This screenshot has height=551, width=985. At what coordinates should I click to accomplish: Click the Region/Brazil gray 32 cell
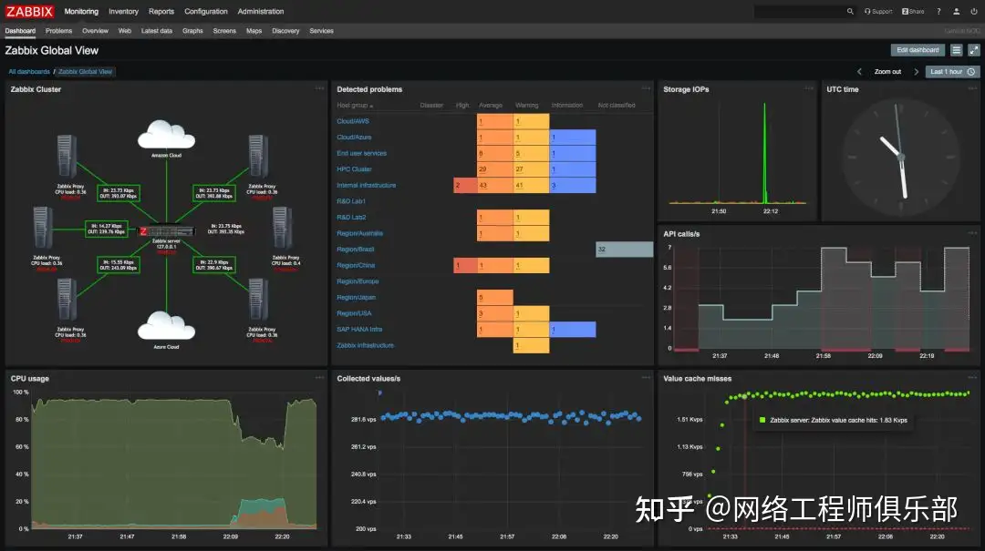624,250
